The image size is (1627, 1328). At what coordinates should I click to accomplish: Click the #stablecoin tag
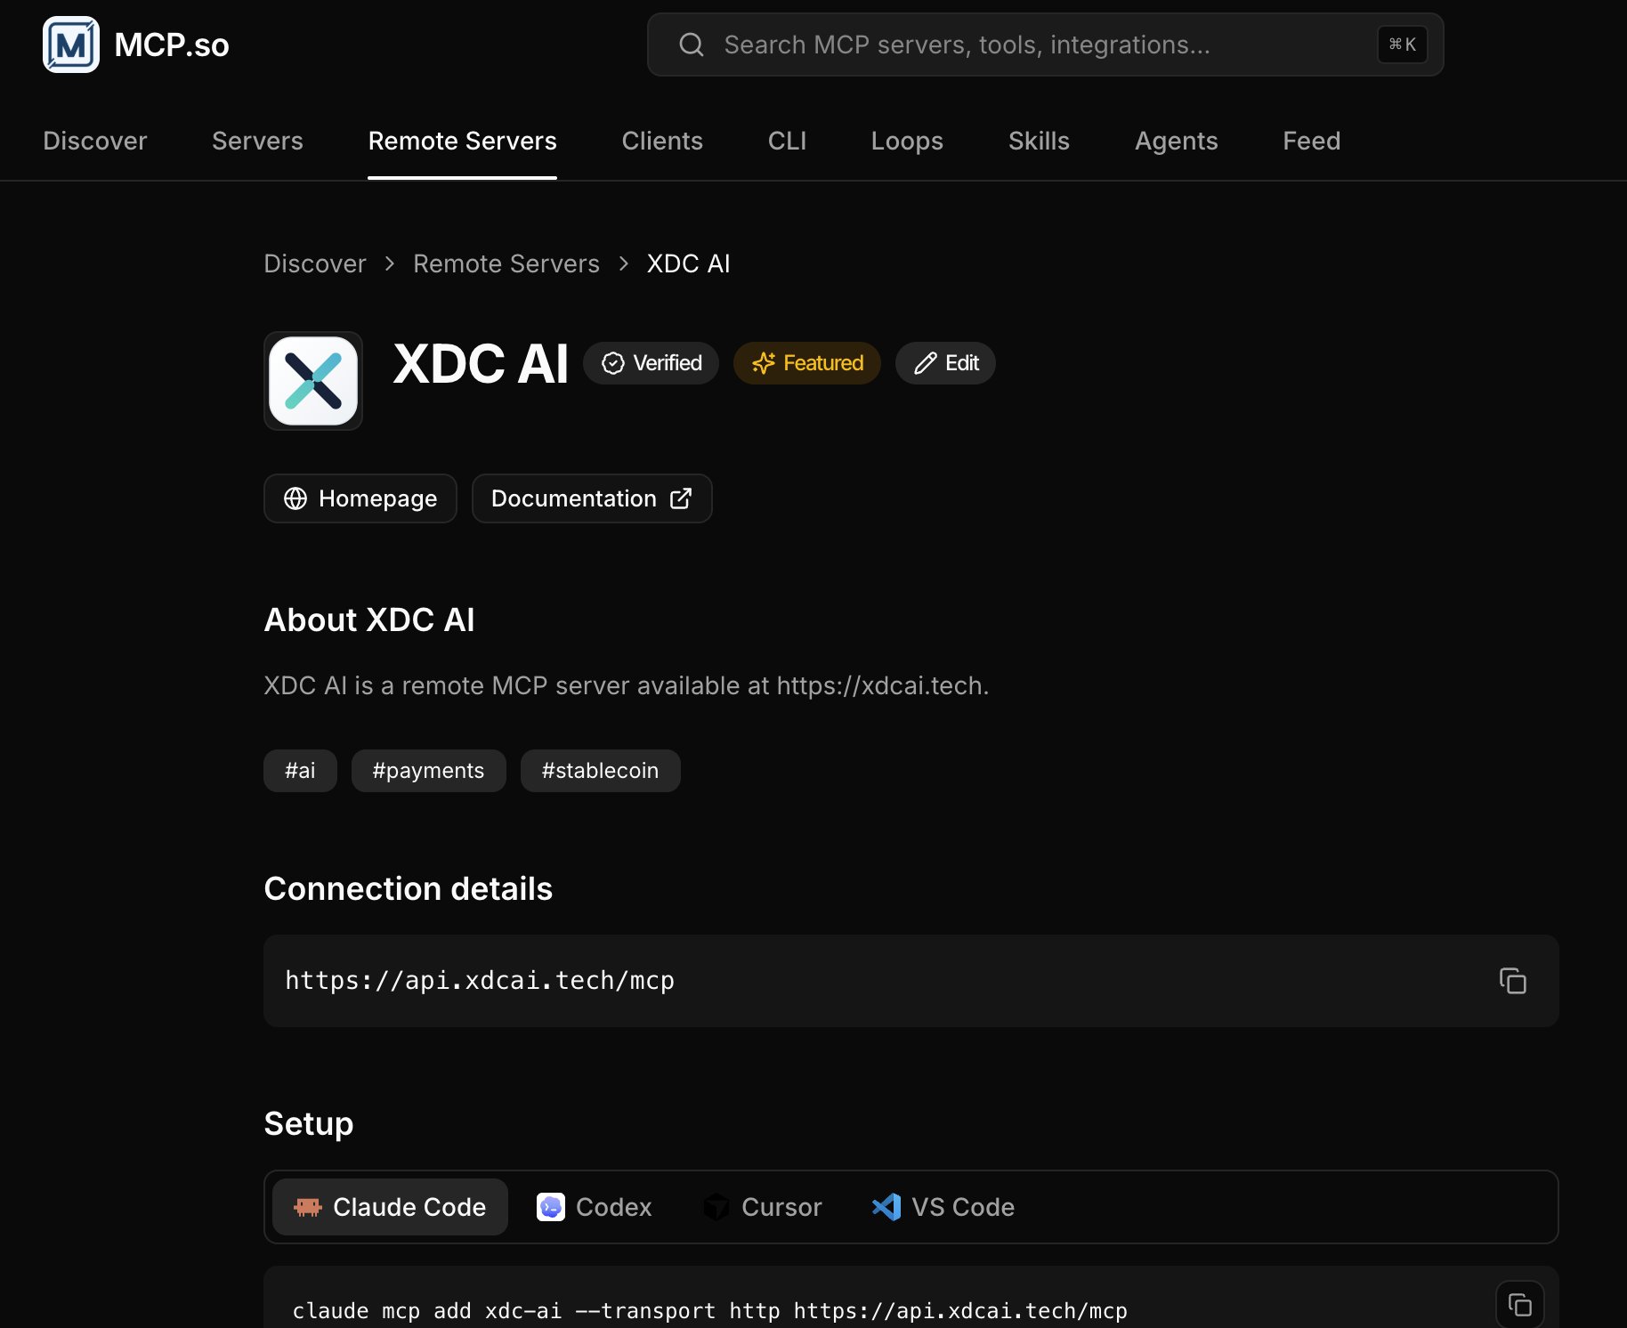(600, 771)
